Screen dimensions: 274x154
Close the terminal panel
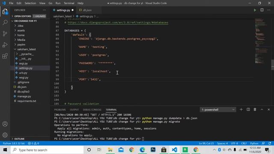coord(268,110)
